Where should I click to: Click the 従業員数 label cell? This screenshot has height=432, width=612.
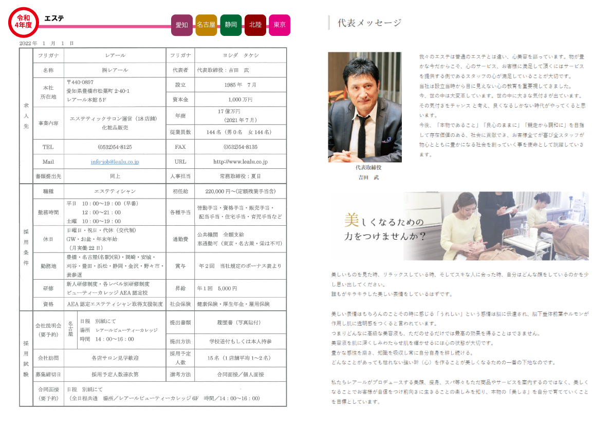180,132
